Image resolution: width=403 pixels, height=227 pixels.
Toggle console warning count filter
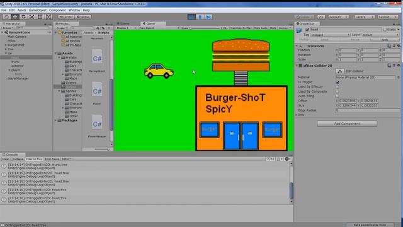[280, 159]
